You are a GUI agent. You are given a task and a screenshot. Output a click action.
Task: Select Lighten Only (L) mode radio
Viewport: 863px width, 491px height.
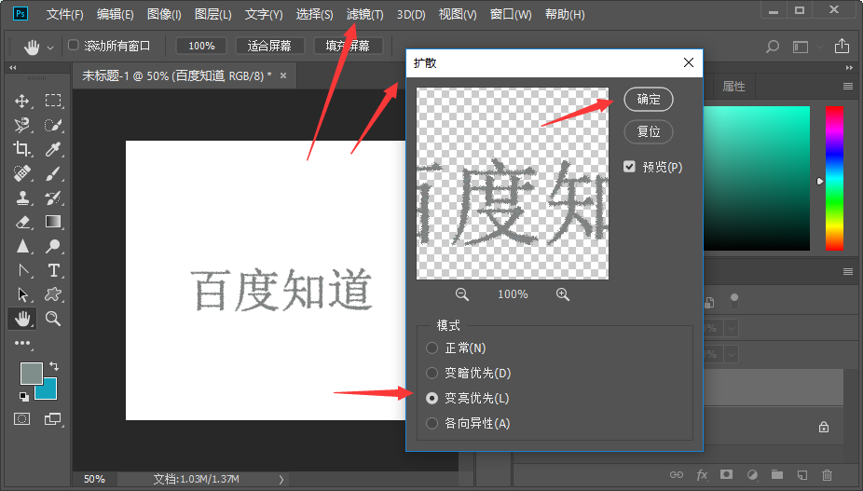(432, 398)
